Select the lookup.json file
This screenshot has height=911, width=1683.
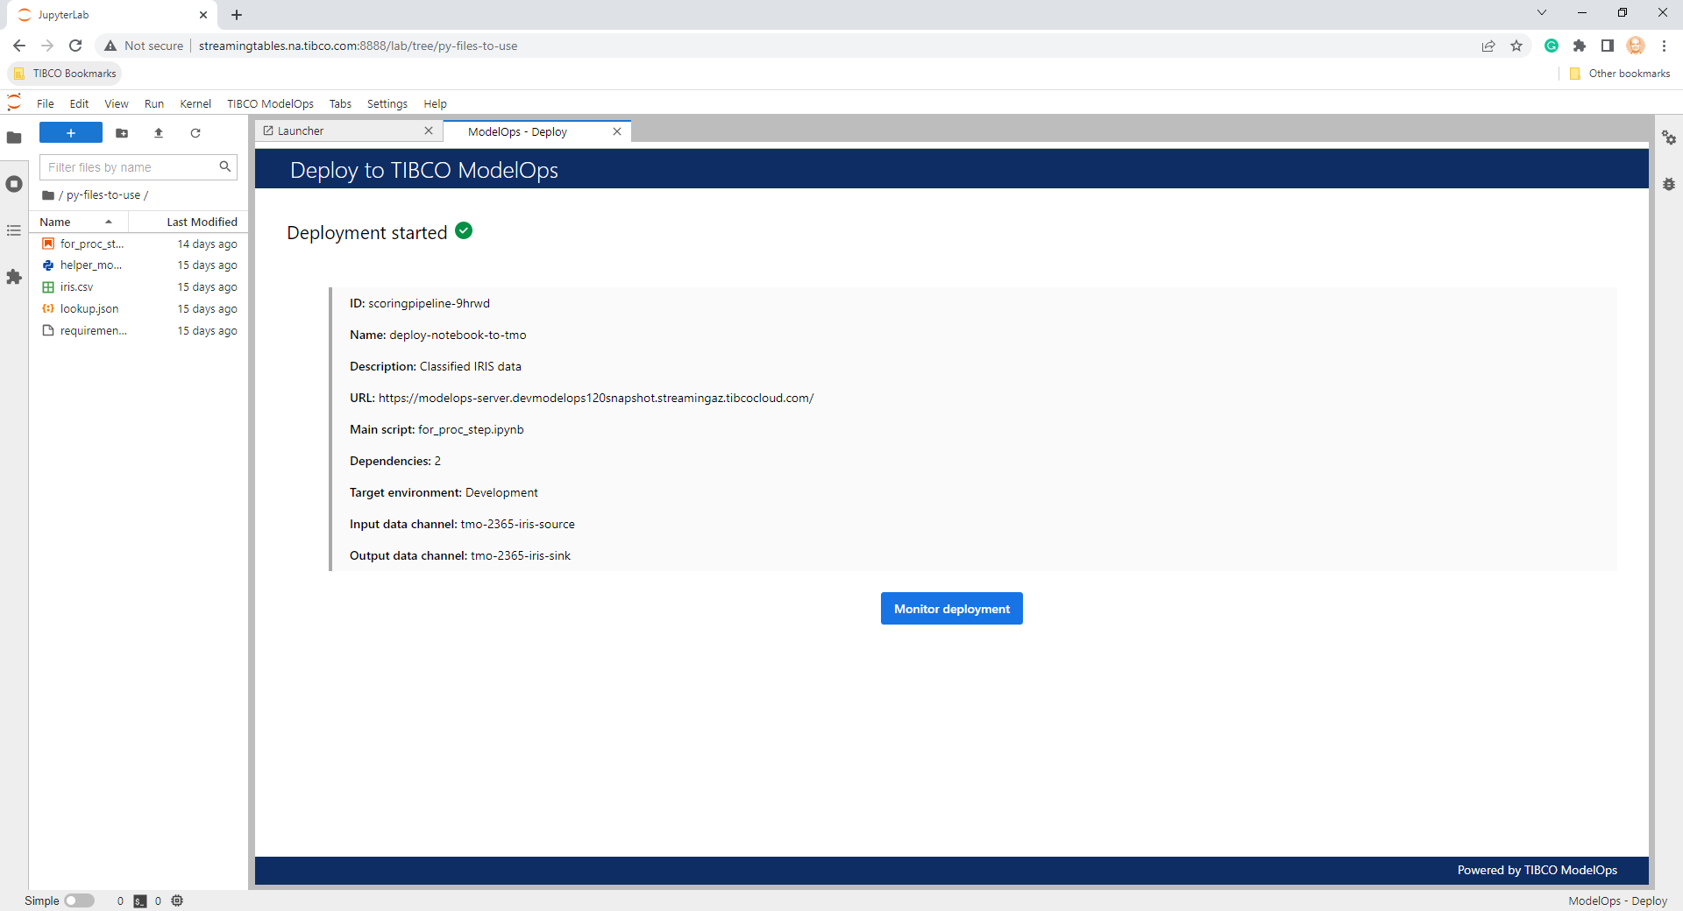click(138, 309)
